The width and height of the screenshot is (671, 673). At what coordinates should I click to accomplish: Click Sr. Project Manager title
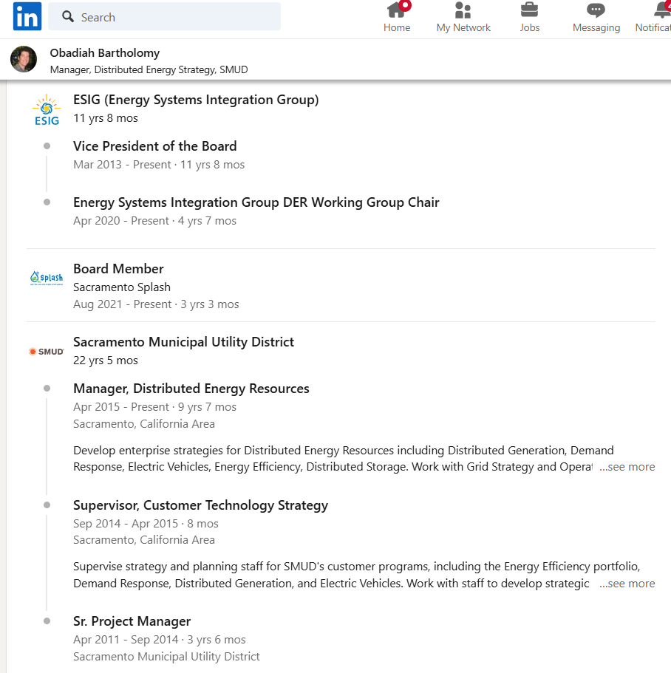point(132,621)
